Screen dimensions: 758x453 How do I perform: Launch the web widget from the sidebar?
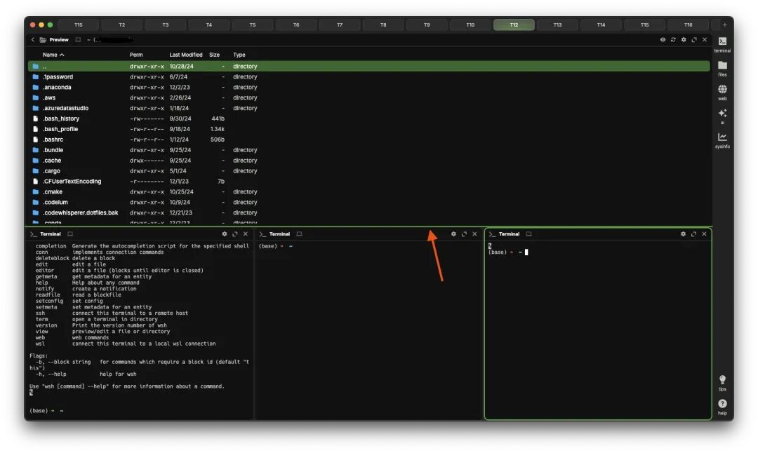point(722,89)
